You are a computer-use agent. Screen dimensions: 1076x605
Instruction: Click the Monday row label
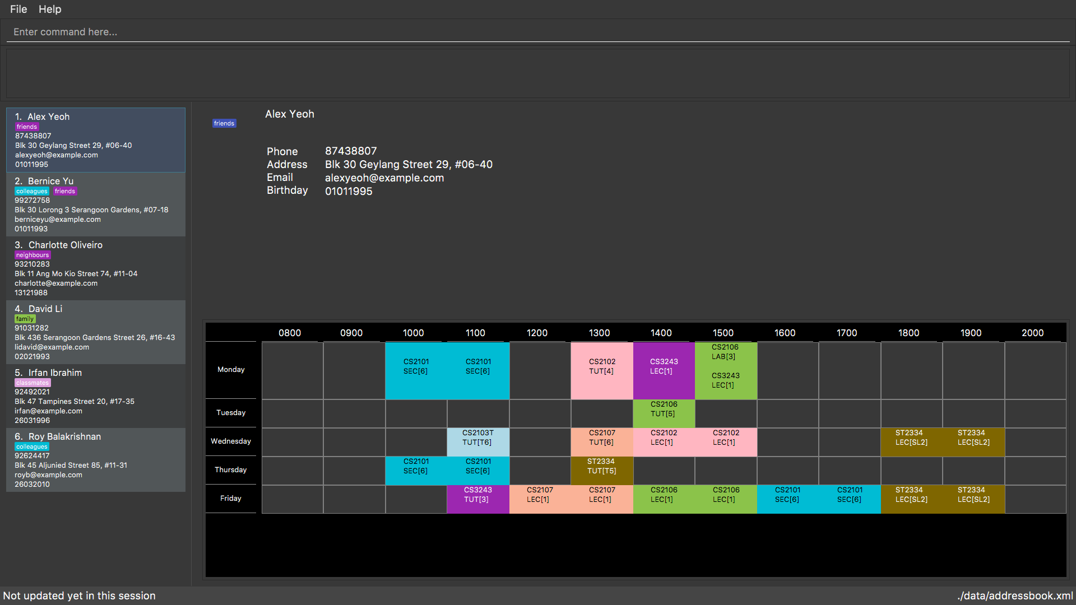tap(231, 370)
